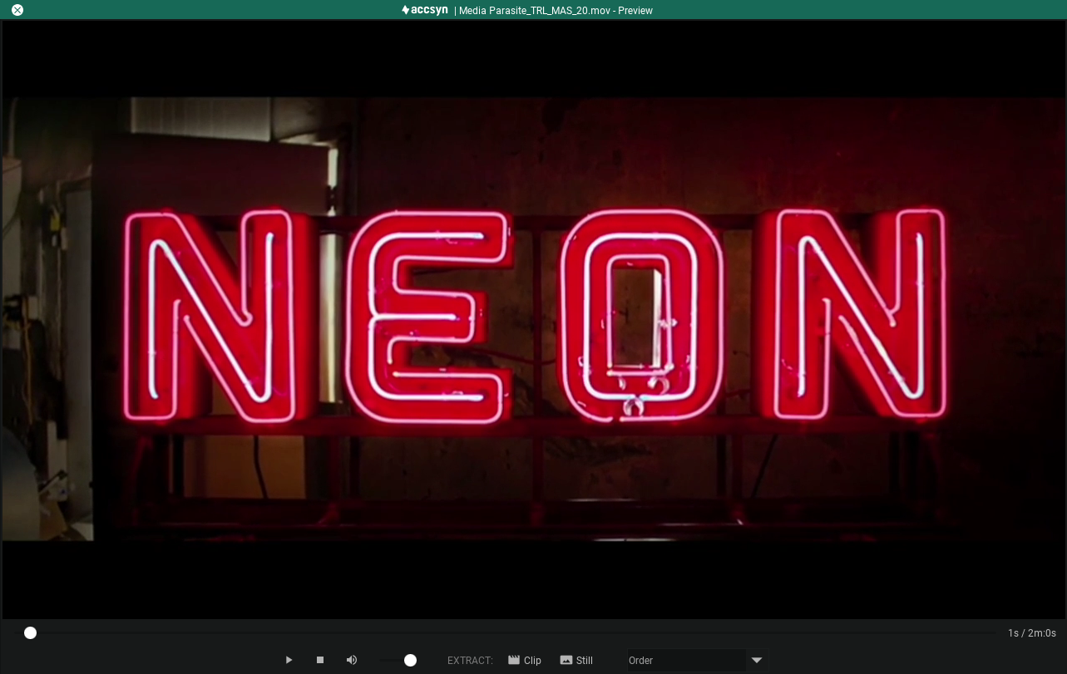Click inside the Order combo box field

[686, 661]
